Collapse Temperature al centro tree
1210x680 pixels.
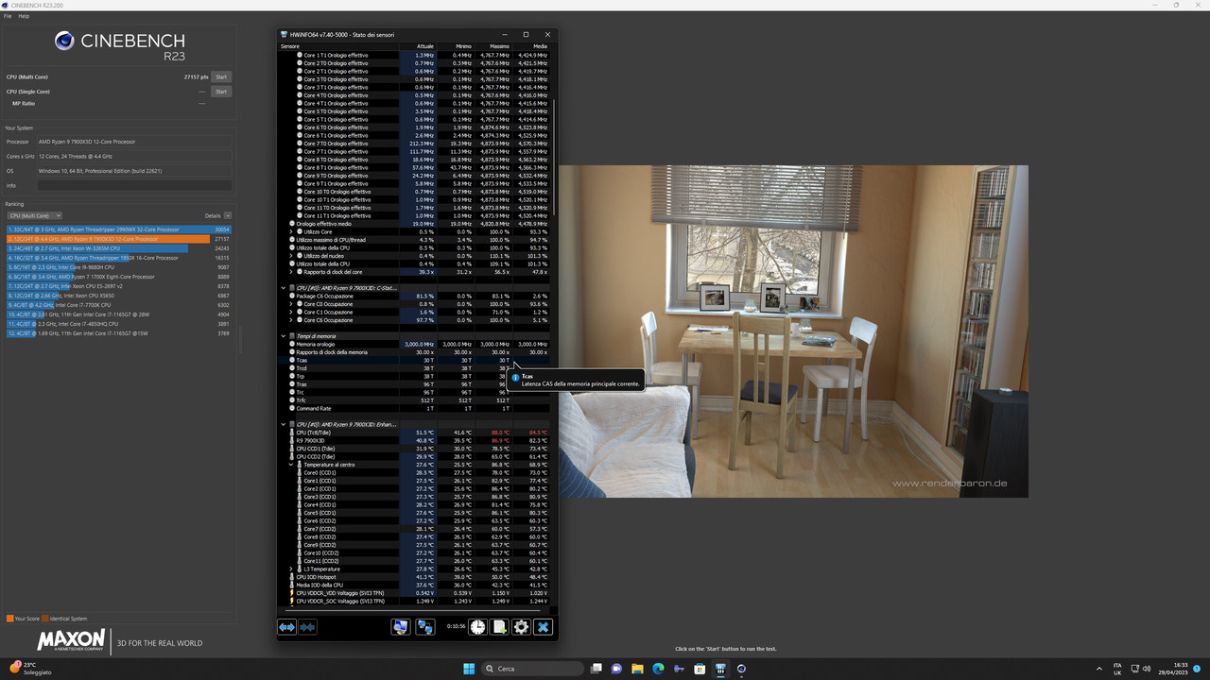point(292,465)
